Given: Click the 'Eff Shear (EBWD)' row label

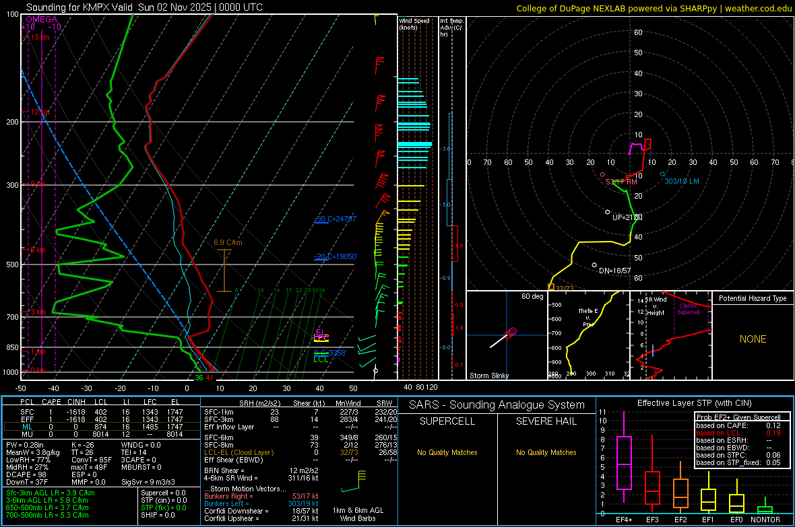Looking at the screenshot, I should pos(234,460).
